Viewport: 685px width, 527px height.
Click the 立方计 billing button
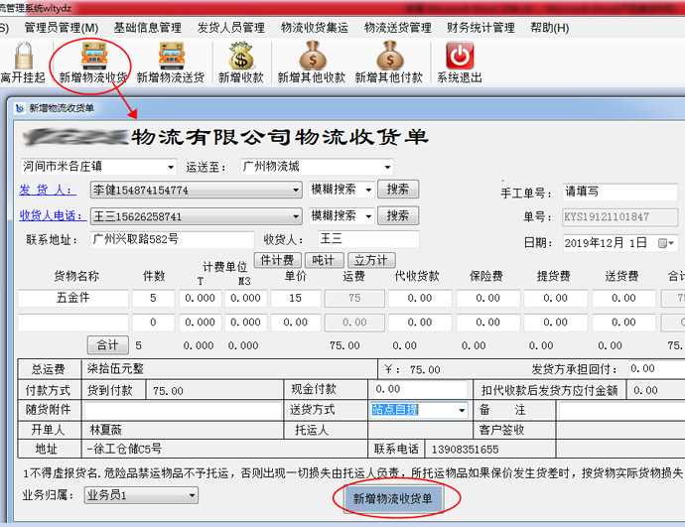pos(370,260)
